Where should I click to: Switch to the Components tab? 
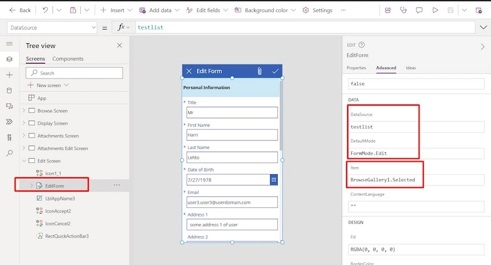68,59
